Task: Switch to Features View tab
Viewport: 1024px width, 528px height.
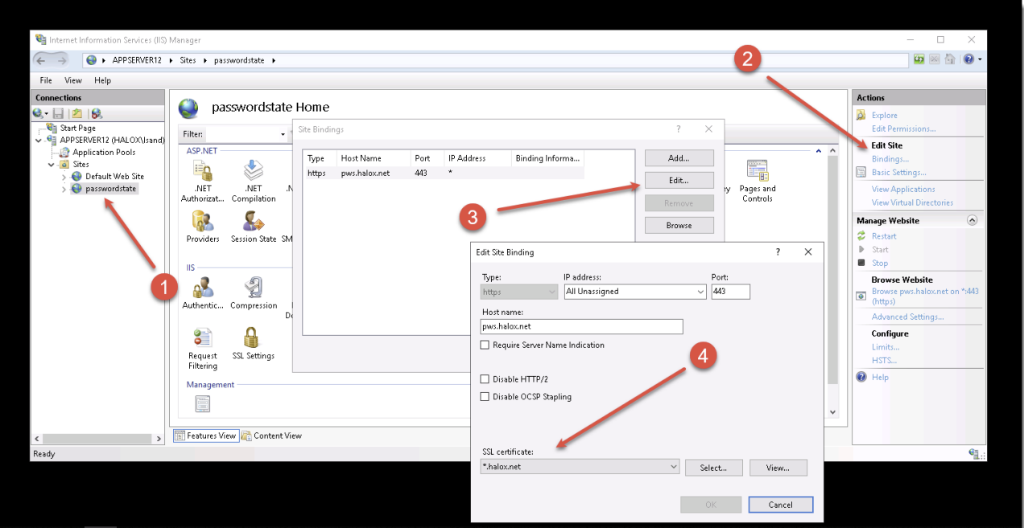Action: point(205,436)
